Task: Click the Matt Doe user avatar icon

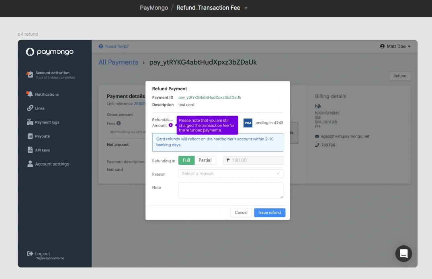Action: [x=382, y=46]
